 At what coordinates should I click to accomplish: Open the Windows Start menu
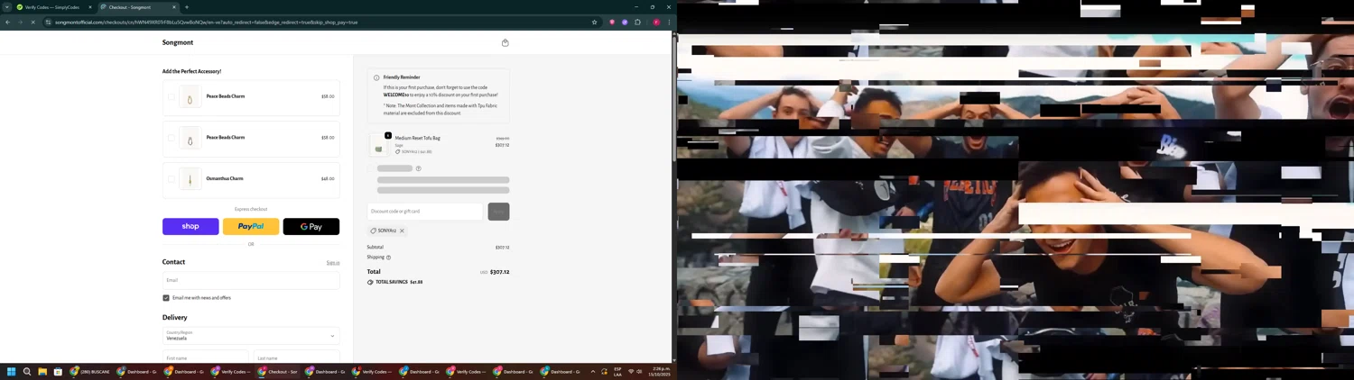pos(12,372)
